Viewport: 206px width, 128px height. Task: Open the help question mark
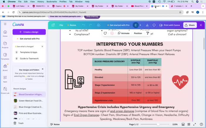[201, 124]
